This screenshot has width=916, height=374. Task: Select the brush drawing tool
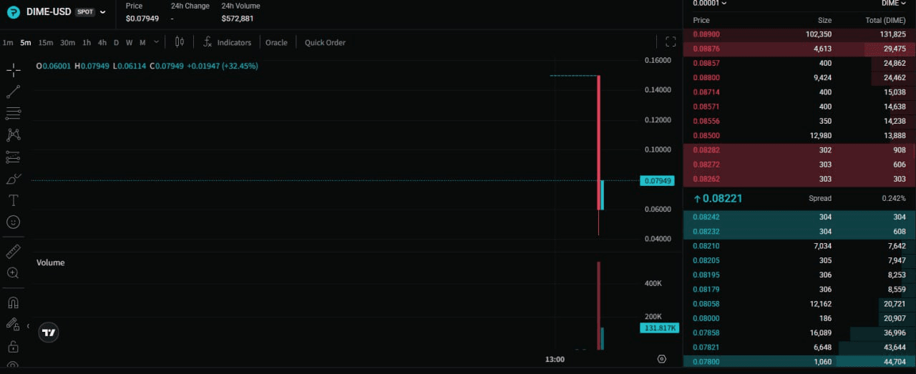(13, 179)
